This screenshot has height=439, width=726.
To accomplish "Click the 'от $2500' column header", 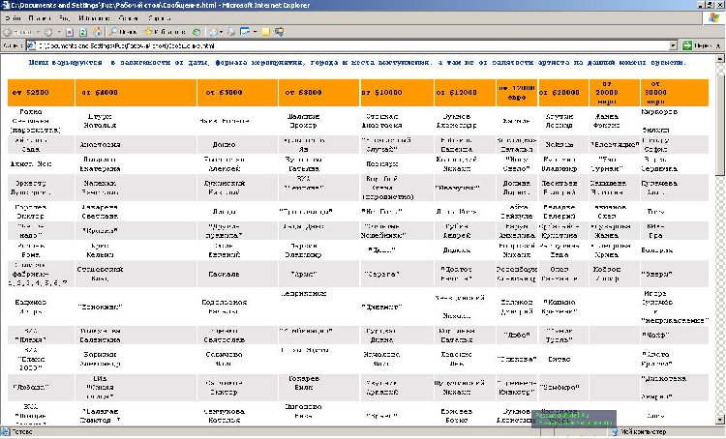I will [41, 93].
